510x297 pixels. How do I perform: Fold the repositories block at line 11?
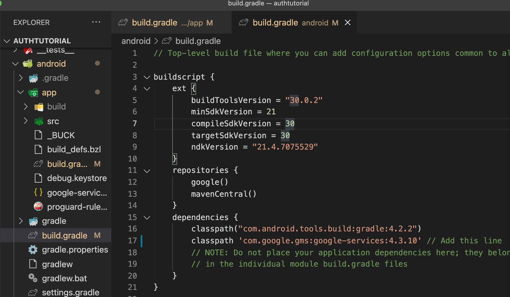pyautogui.click(x=147, y=171)
